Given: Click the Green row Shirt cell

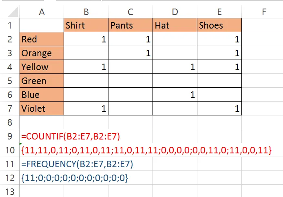Looking at the screenshot, I should click(x=86, y=81).
